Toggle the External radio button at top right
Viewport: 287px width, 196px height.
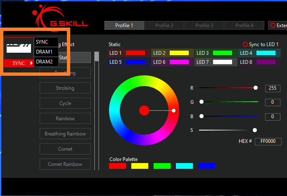273,26
